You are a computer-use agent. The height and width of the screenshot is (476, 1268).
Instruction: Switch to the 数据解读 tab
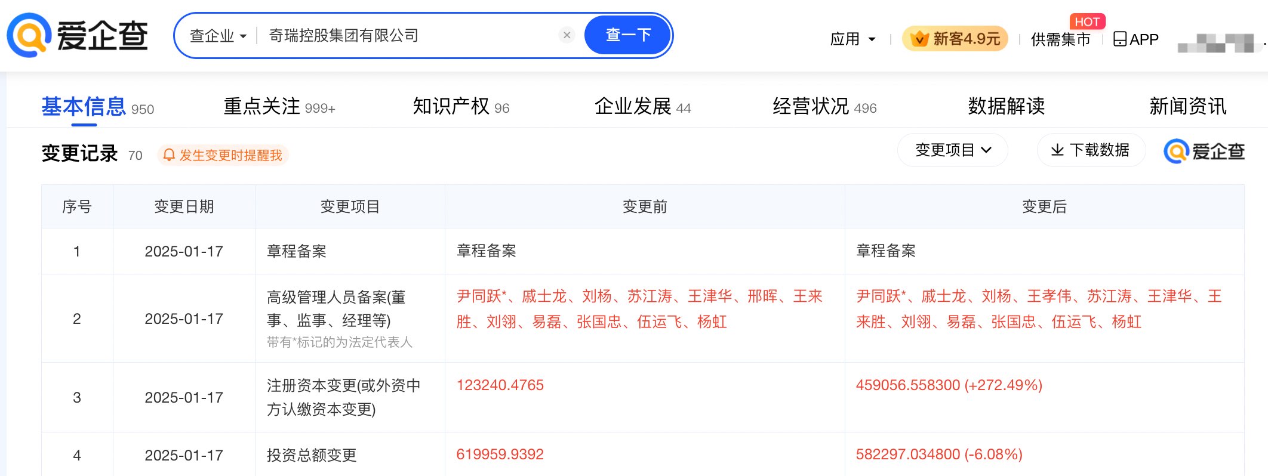tap(1007, 107)
